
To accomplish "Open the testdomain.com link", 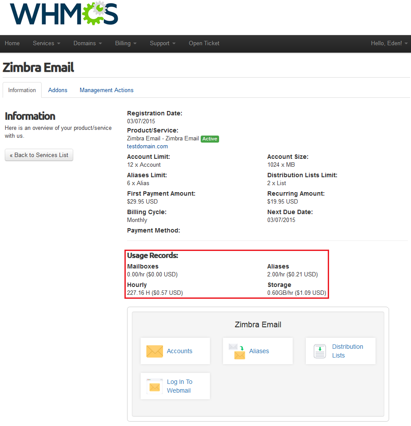I will (x=147, y=146).
